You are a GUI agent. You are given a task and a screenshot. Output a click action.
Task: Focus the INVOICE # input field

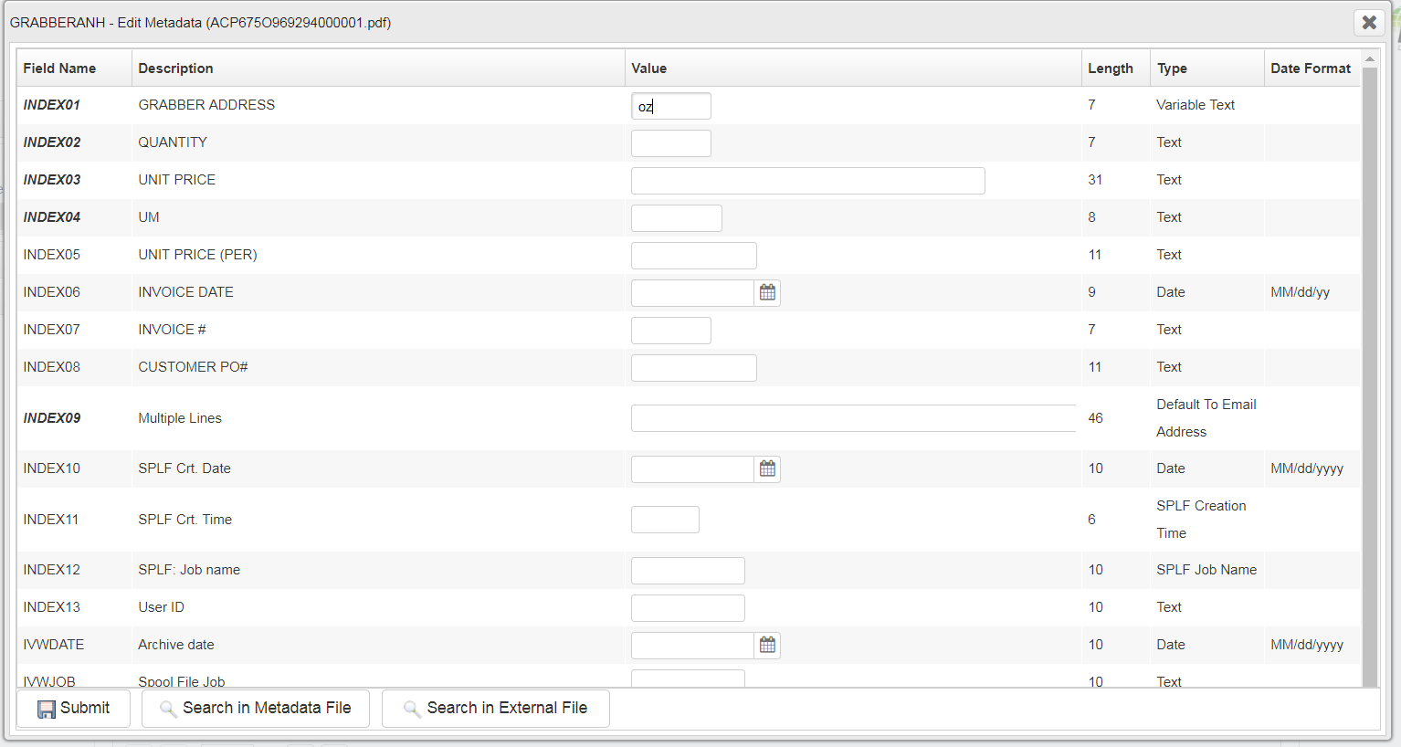(x=670, y=331)
